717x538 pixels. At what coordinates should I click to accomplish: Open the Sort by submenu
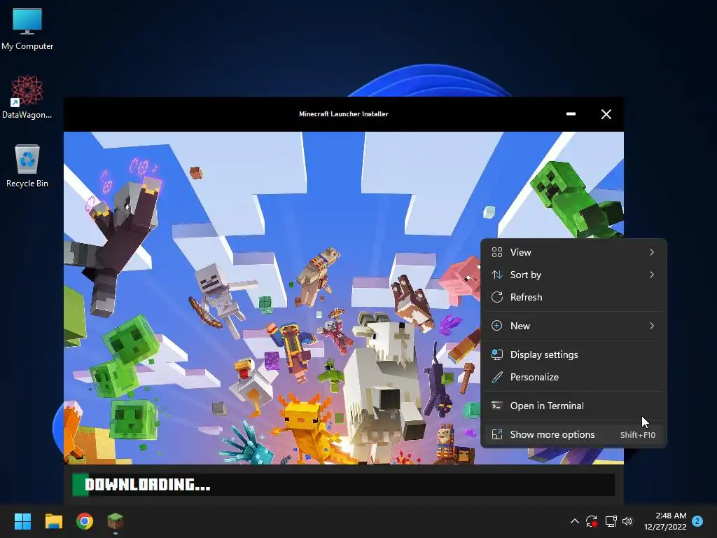pyautogui.click(x=574, y=275)
